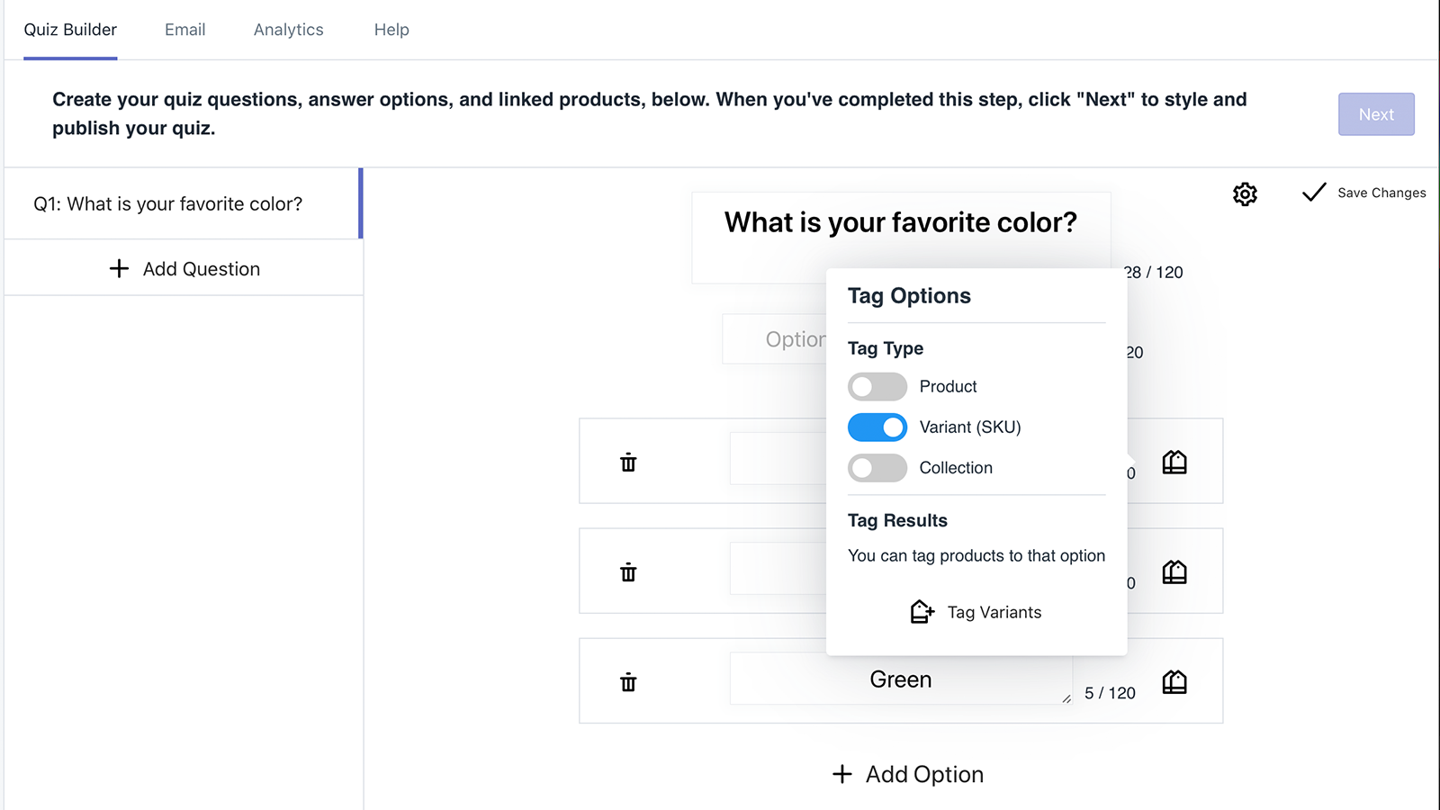Save Changes to the quiz
The image size is (1440, 810).
point(1363,193)
